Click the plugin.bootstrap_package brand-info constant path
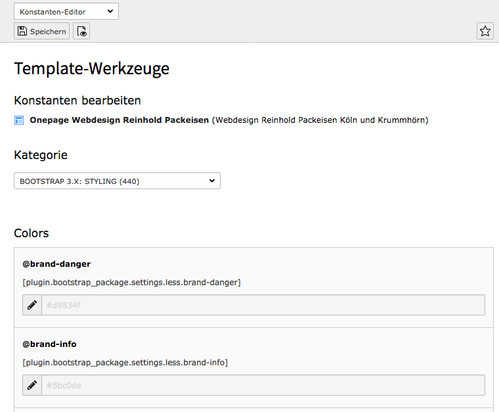This screenshot has width=499, height=412. [125, 362]
